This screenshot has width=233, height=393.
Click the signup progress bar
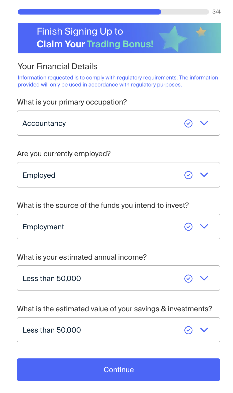(113, 12)
